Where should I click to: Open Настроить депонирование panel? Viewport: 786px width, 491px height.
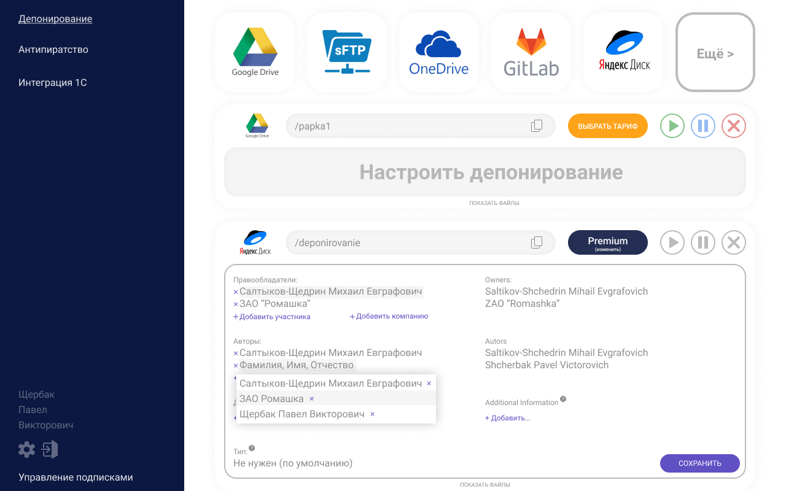point(485,172)
